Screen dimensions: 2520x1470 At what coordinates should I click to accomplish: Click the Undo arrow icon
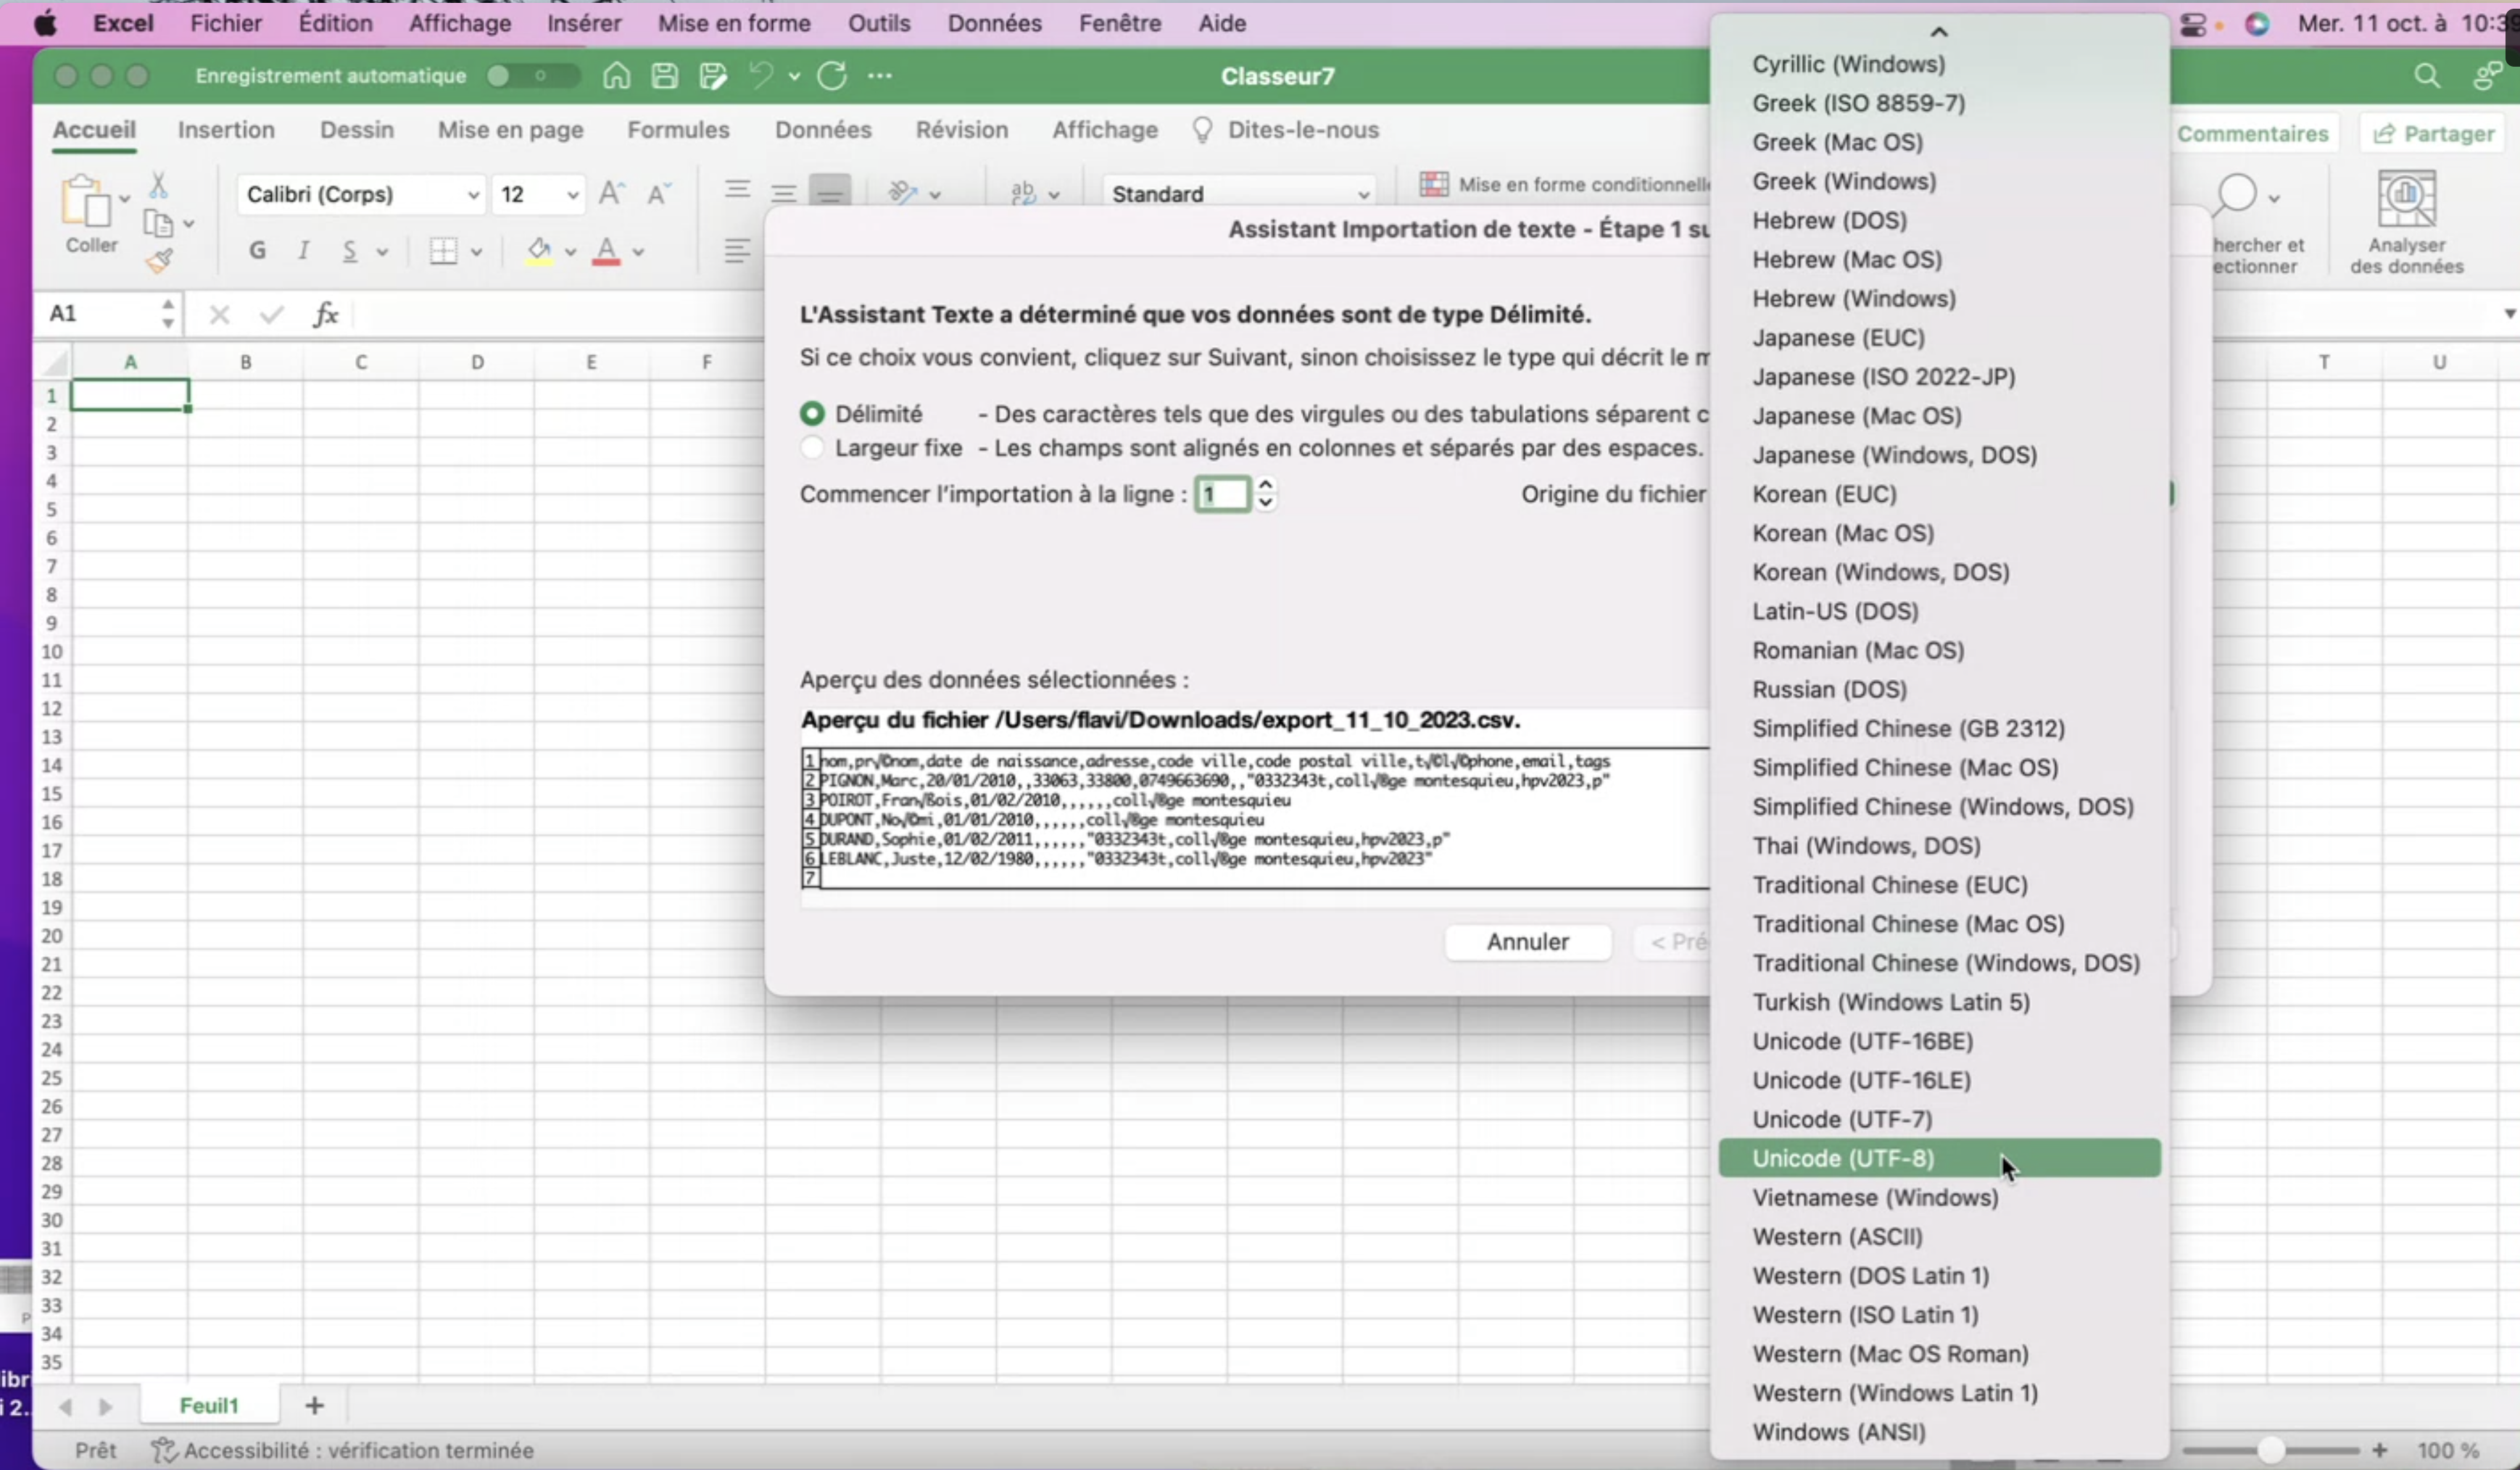point(761,76)
